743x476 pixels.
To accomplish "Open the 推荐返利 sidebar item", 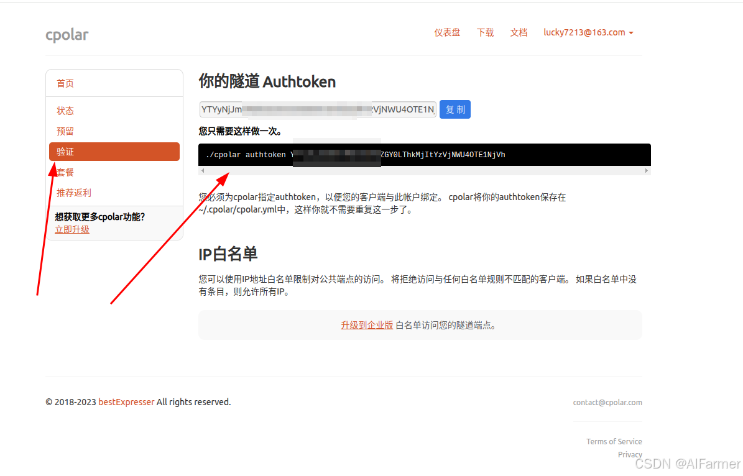I will [x=74, y=193].
